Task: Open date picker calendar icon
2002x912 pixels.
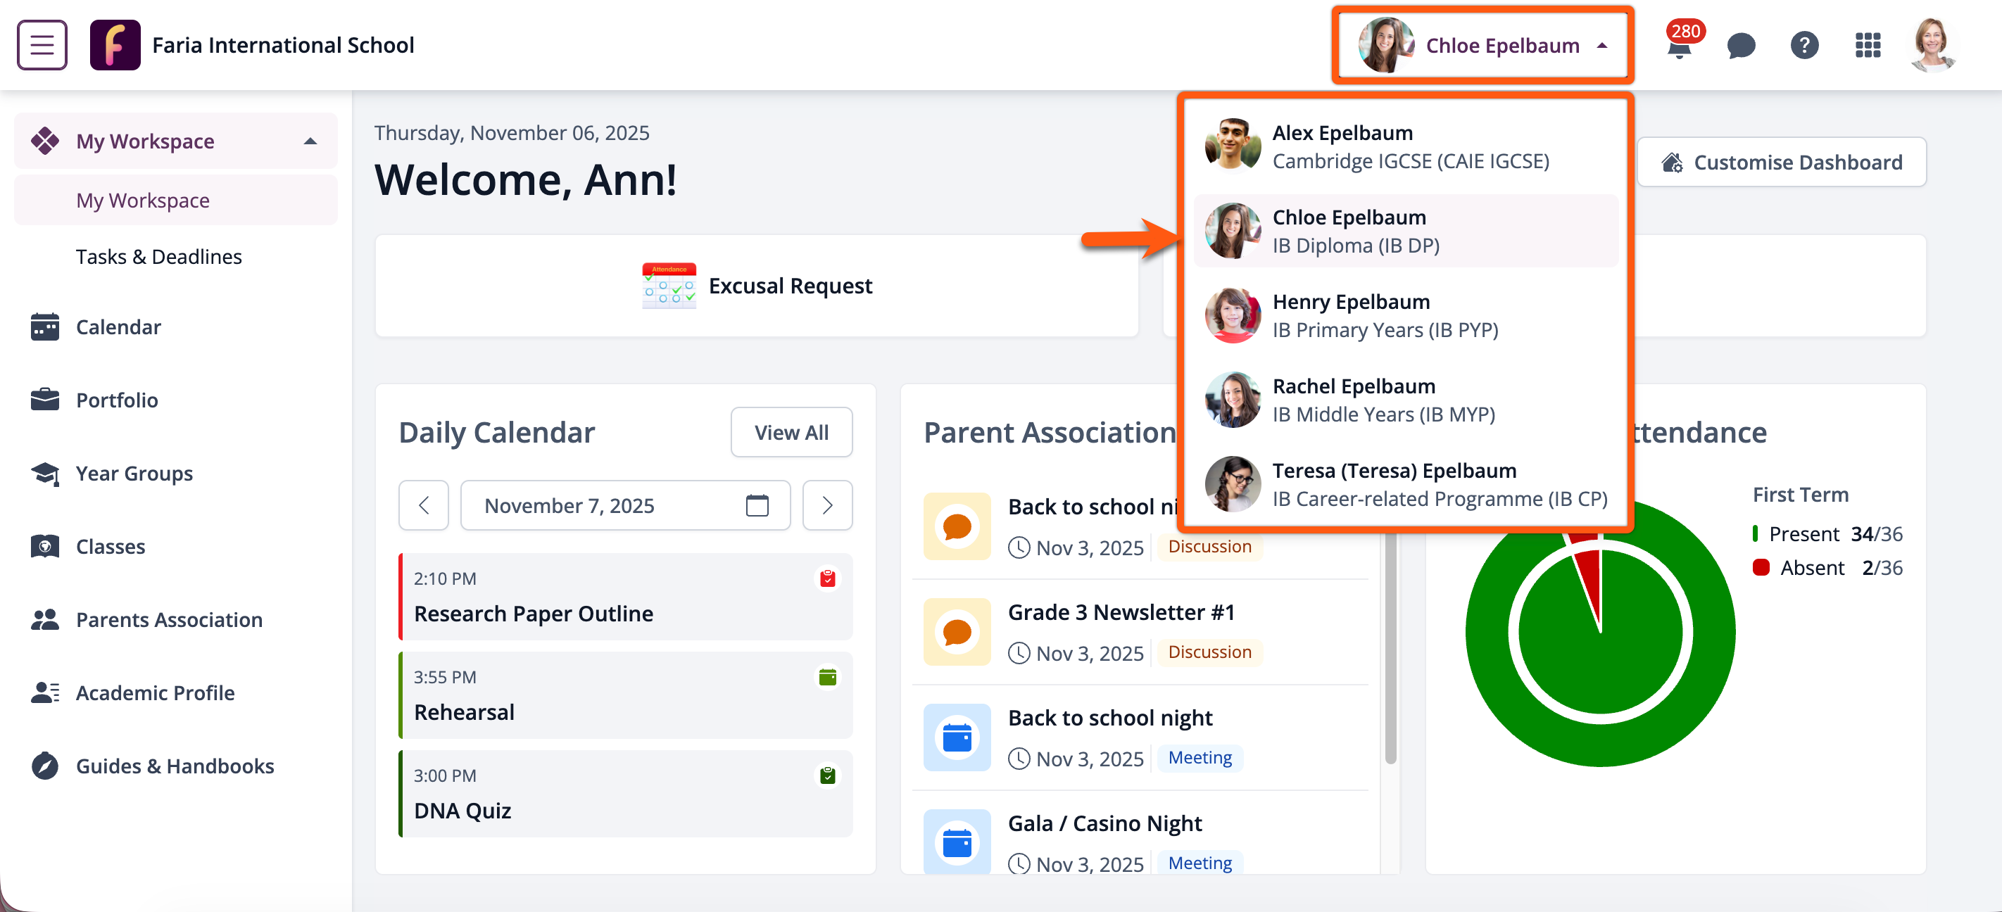Action: click(x=756, y=506)
